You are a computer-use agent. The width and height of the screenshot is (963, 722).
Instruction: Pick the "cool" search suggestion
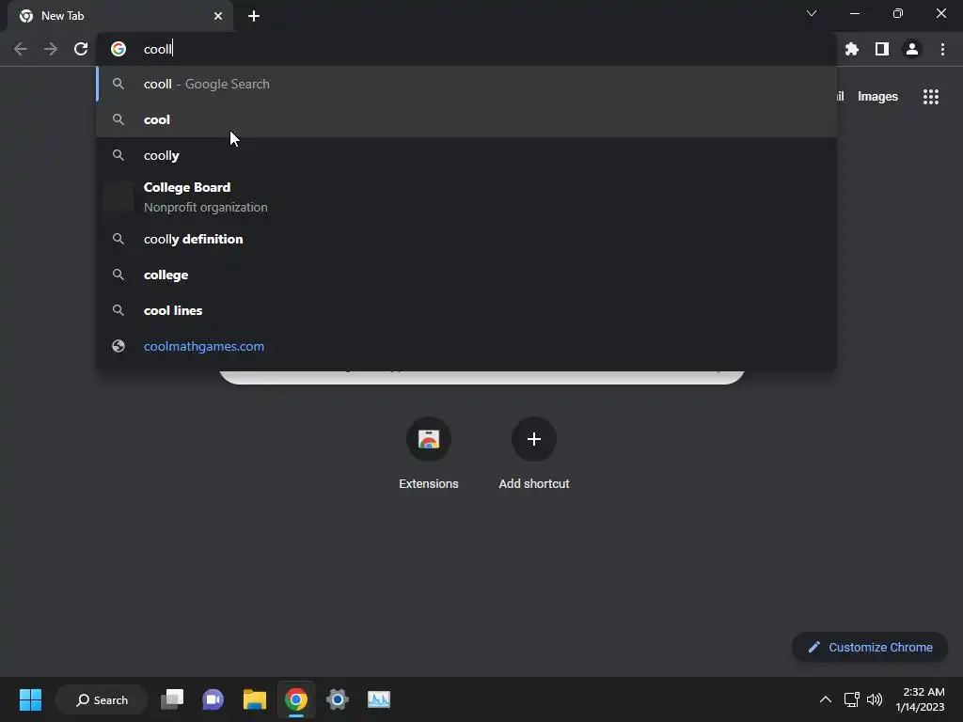[466, 119]
